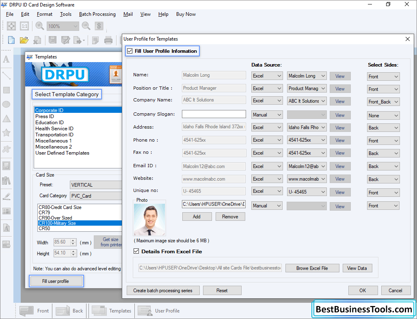Screen dimensions: 417x319
Task: Create a new document with the blank page icon
Action: click(11, 40)
